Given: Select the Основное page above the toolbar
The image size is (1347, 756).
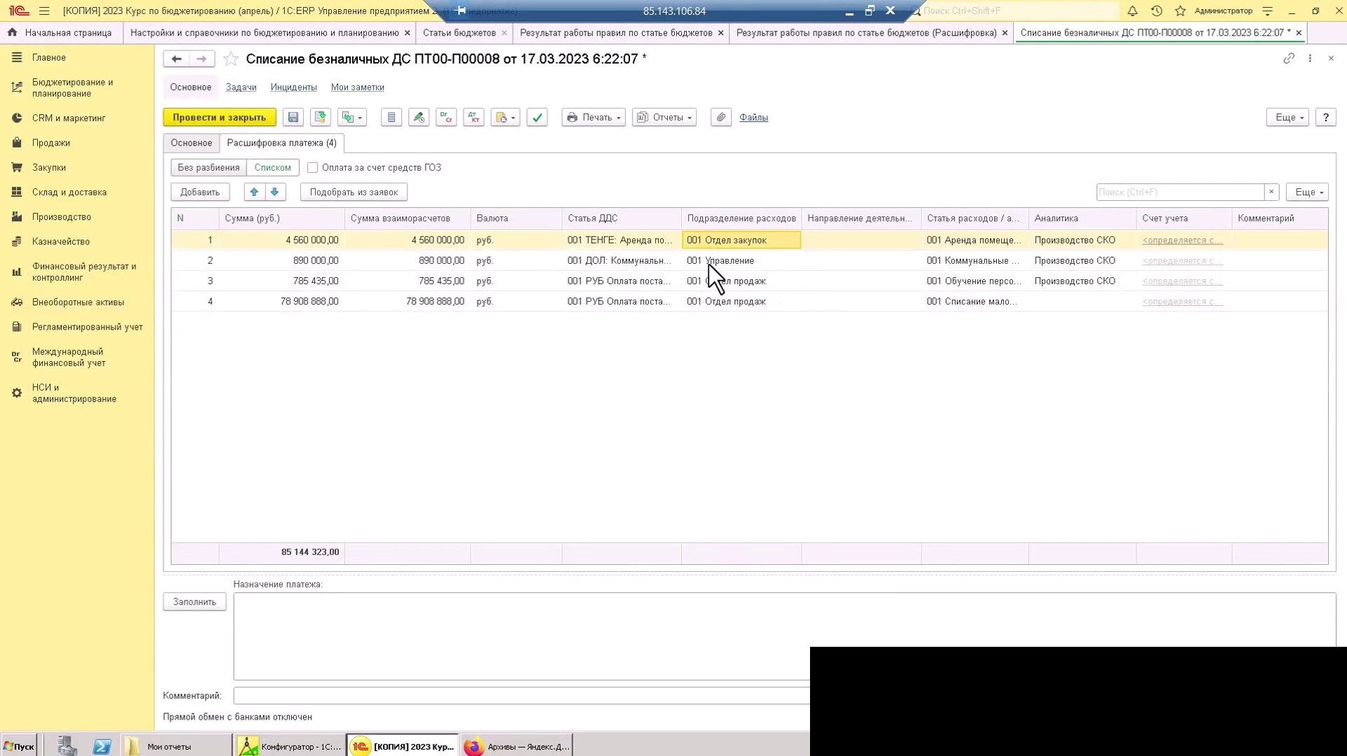Looking at the screenshot, I should 190,87.
